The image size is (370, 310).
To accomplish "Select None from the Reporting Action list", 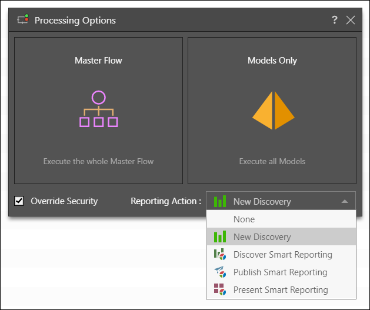I will [x=244, y=219].
